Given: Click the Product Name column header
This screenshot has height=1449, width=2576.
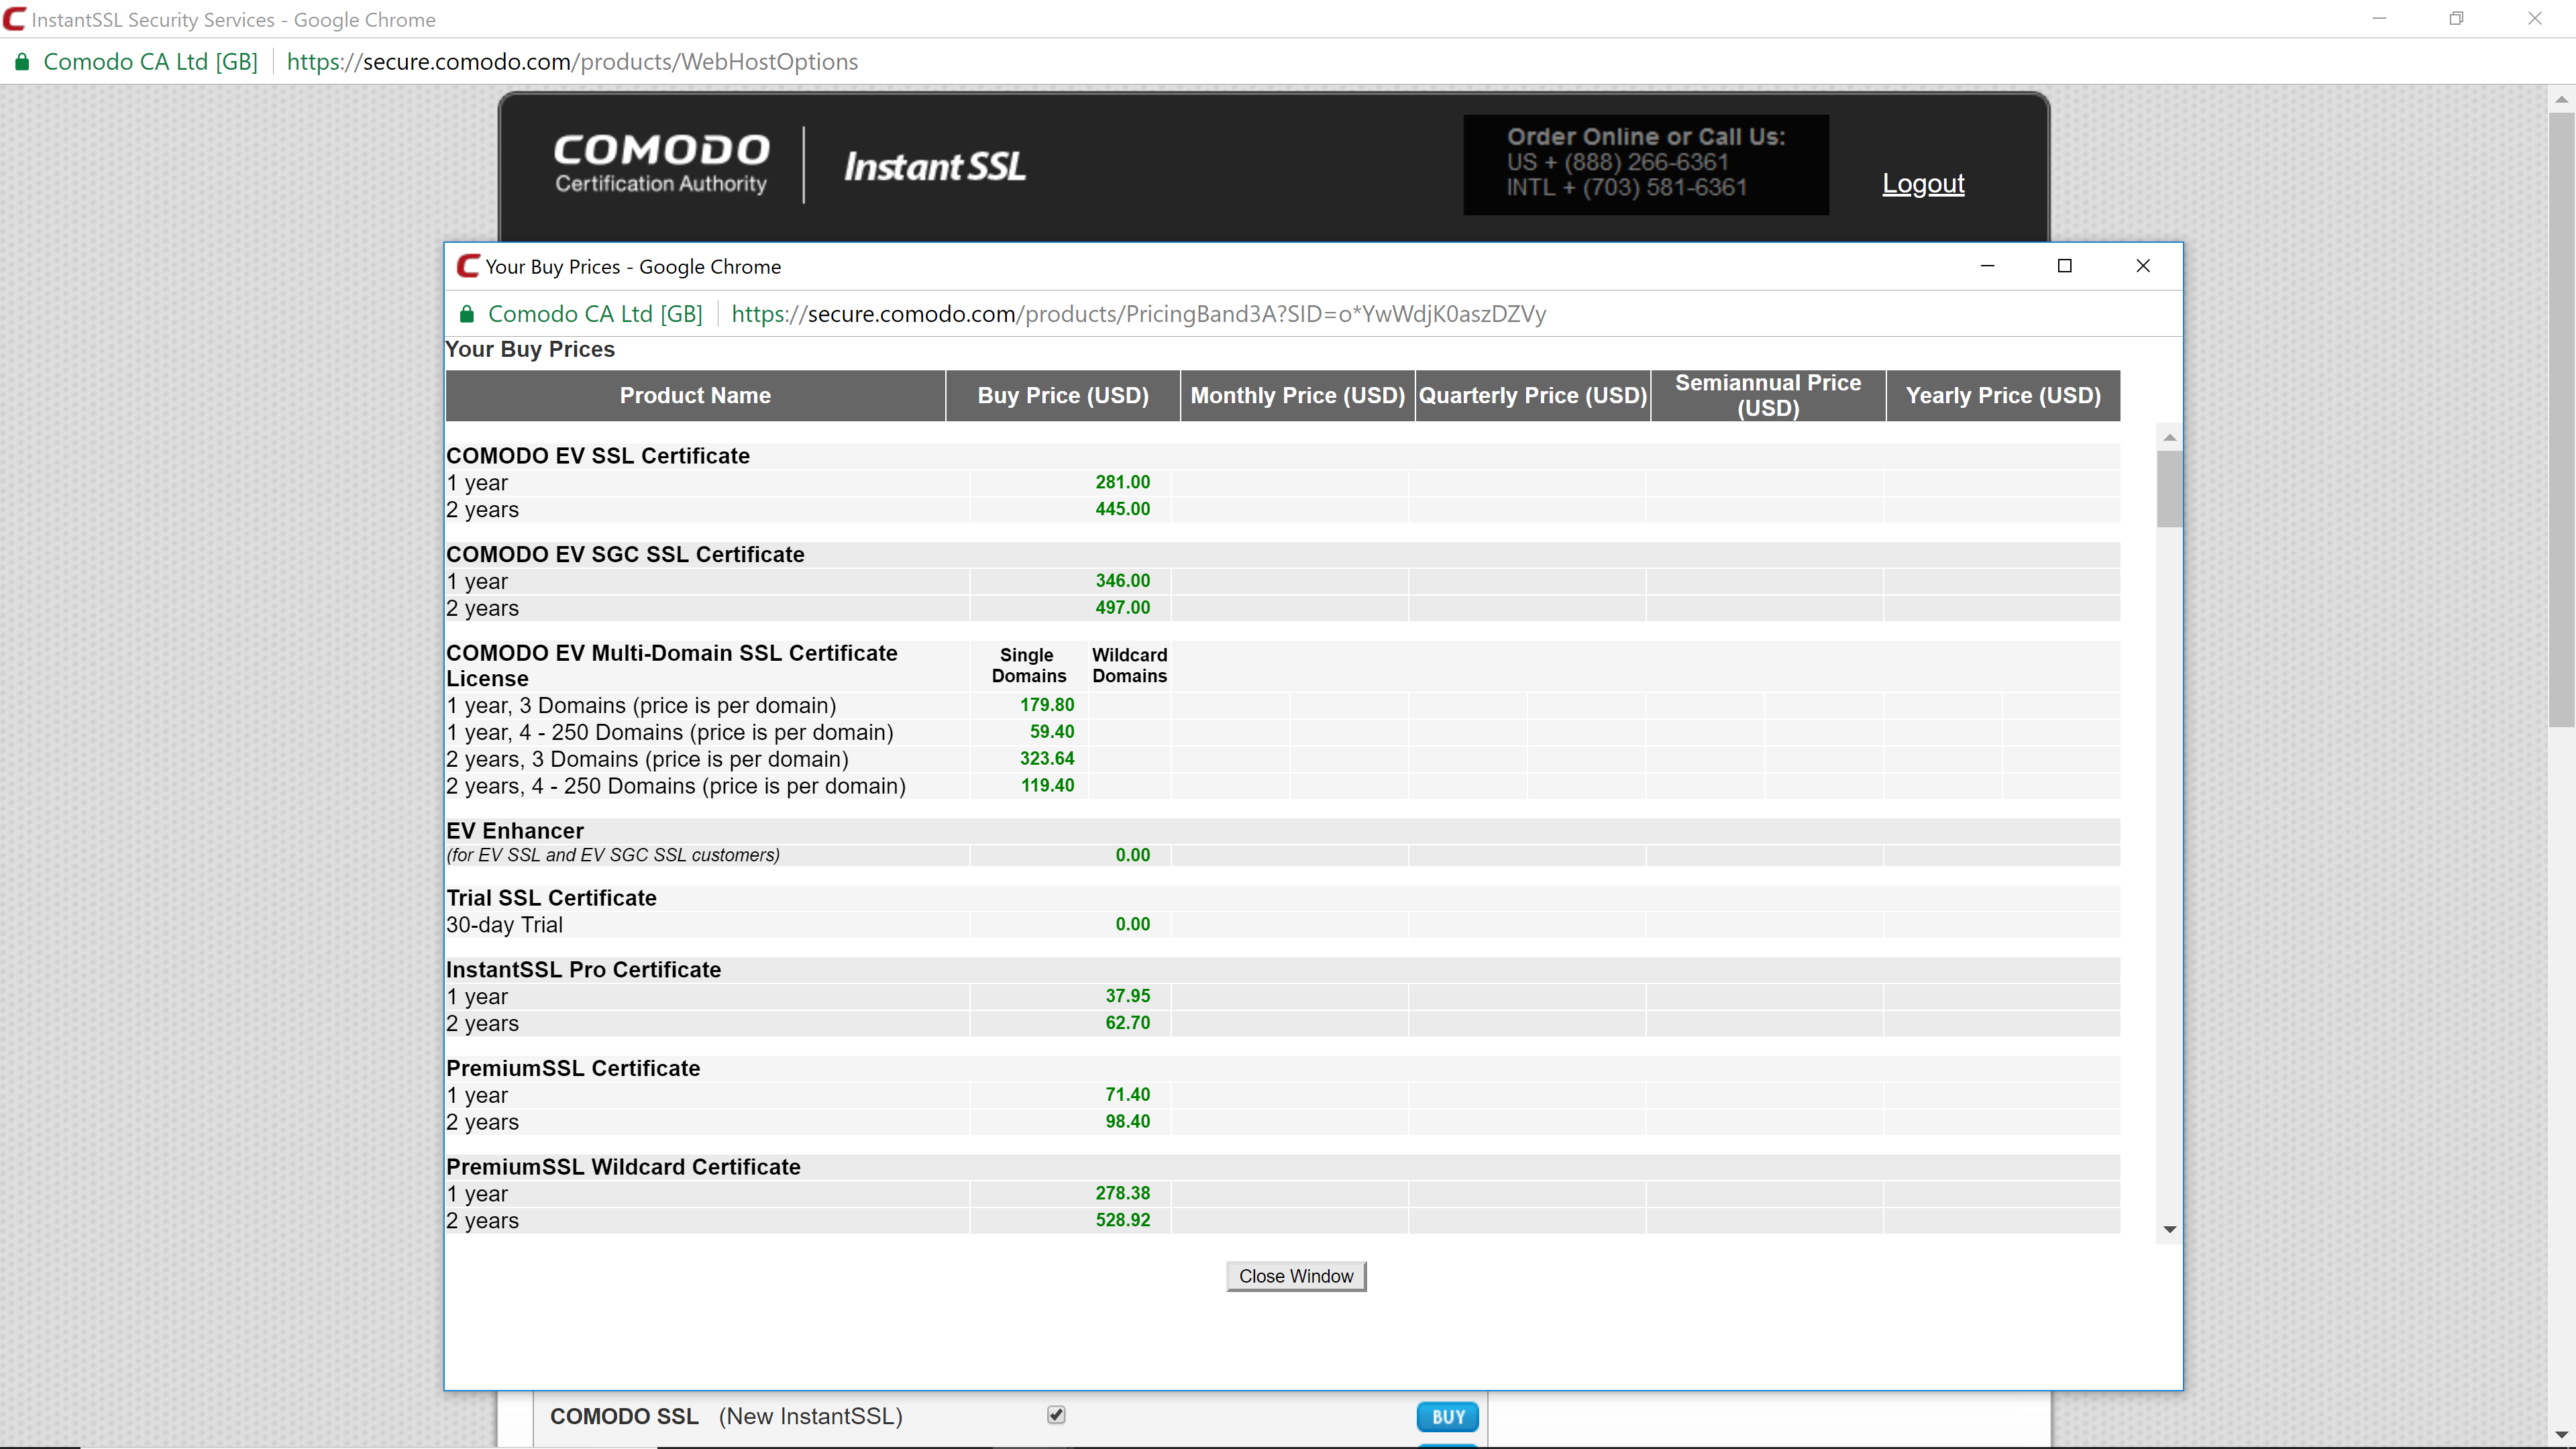Looking at the screenshot, I should coord(695,396).
